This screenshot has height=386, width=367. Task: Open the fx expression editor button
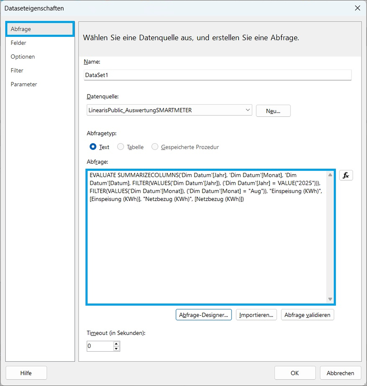pyautogui.click(x=346, y=175)
